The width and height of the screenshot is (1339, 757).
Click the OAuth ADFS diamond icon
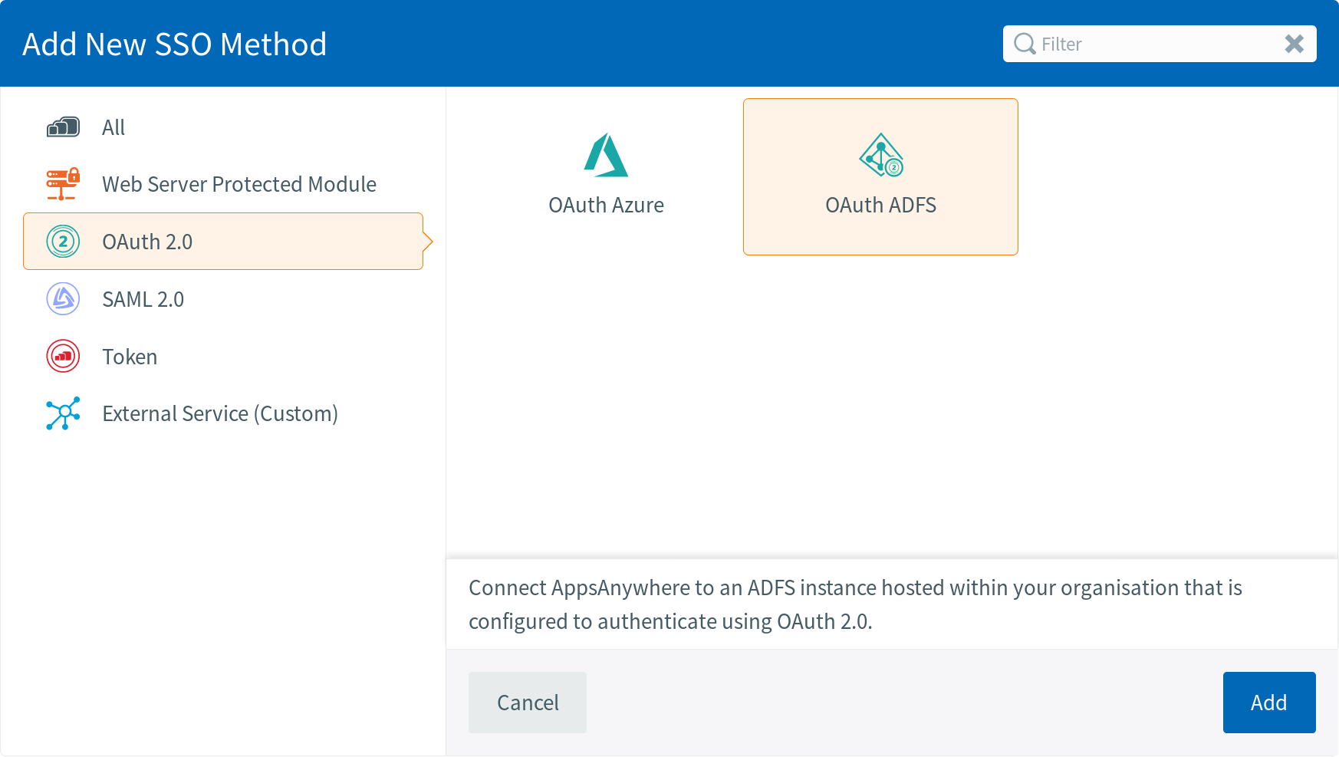point(880,155)
